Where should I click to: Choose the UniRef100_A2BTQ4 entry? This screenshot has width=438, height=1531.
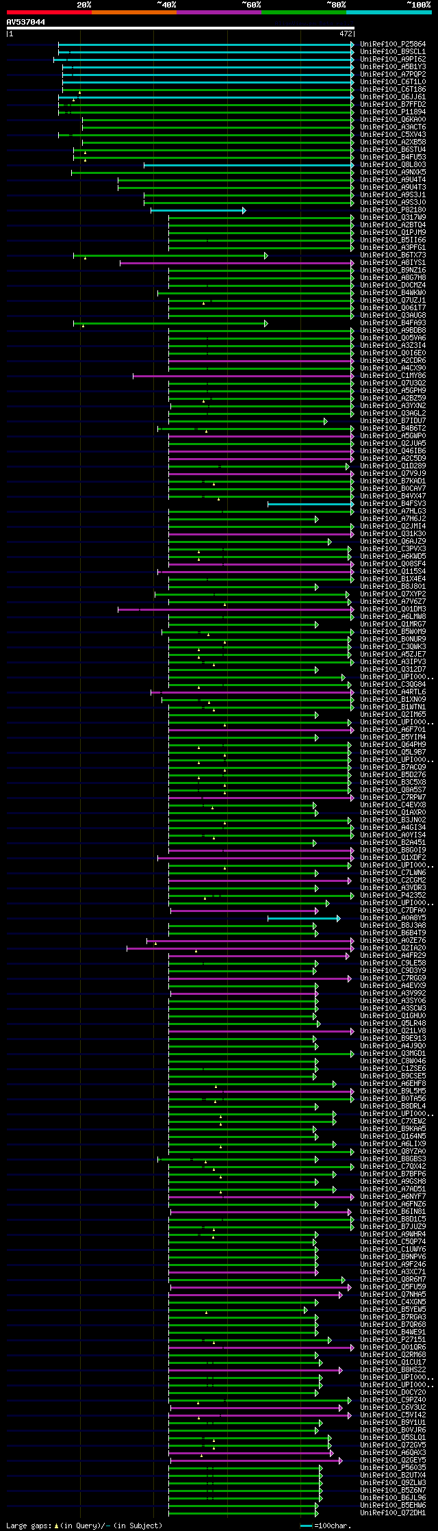(x=393, y=225)
